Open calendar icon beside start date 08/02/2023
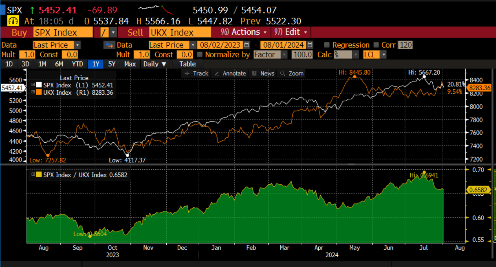Image resolution: width=496 pixels, height=267 pixels. point(247,45)
